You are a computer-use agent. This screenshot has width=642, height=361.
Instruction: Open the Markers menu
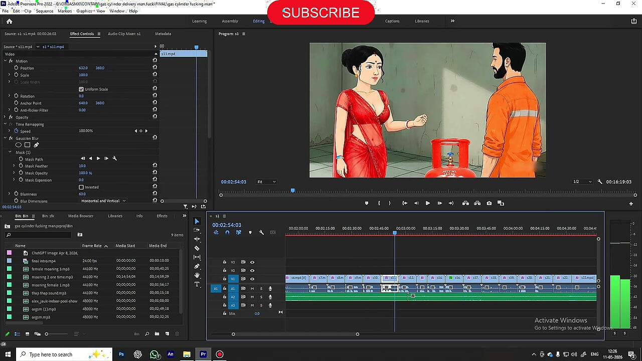tap(65, 11)
